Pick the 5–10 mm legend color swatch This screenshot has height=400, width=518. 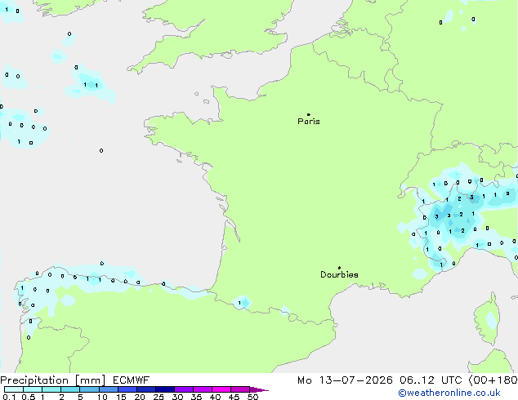89,389
